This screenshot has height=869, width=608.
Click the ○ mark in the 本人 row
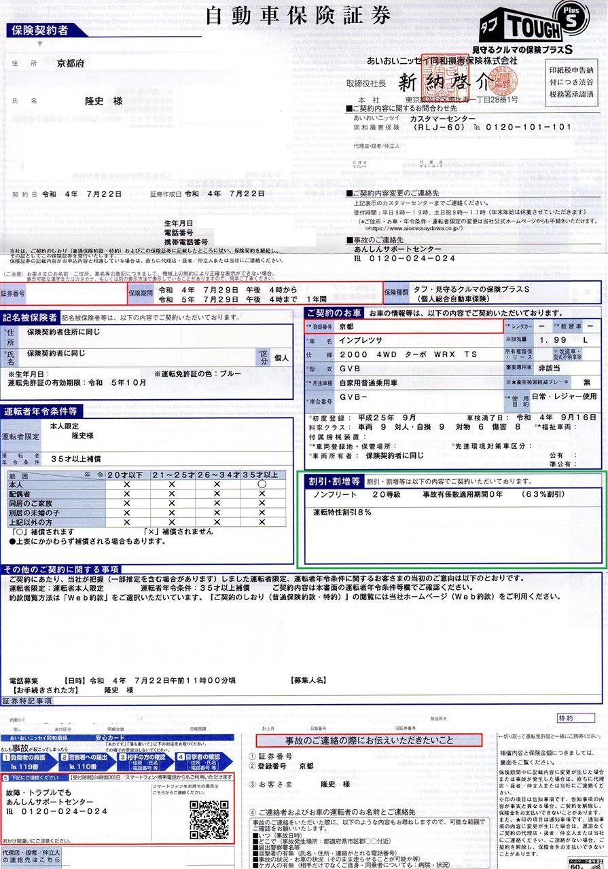click(x=262, y=485)
